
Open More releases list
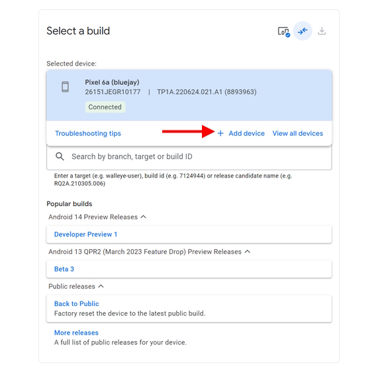76,333
